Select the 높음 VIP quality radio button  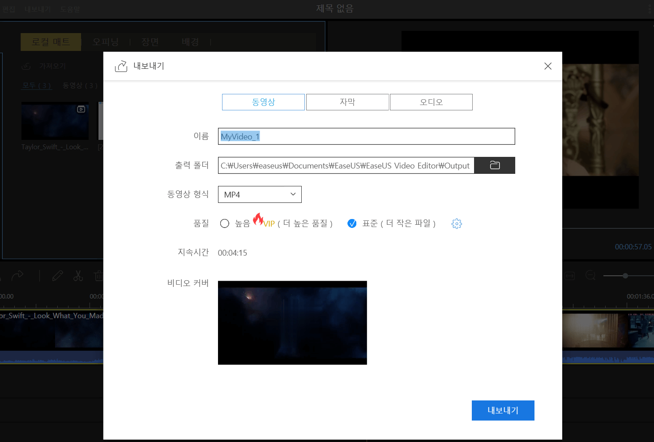coord(225,223)
